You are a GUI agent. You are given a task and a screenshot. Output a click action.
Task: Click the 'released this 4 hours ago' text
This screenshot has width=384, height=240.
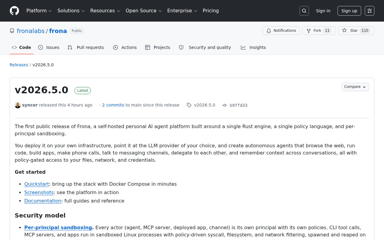66,105
